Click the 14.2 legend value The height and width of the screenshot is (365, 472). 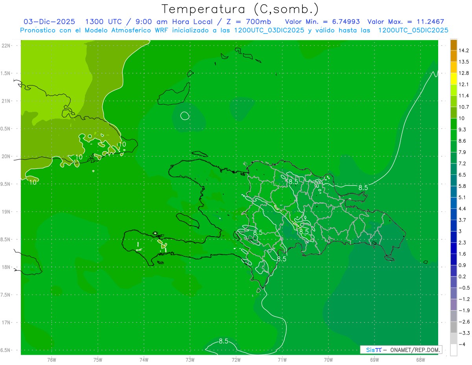(x=464, y=50)
